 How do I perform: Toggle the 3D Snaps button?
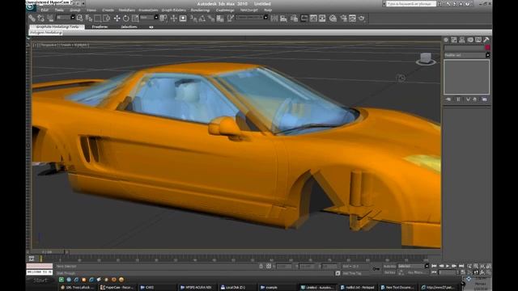point(193,18)
